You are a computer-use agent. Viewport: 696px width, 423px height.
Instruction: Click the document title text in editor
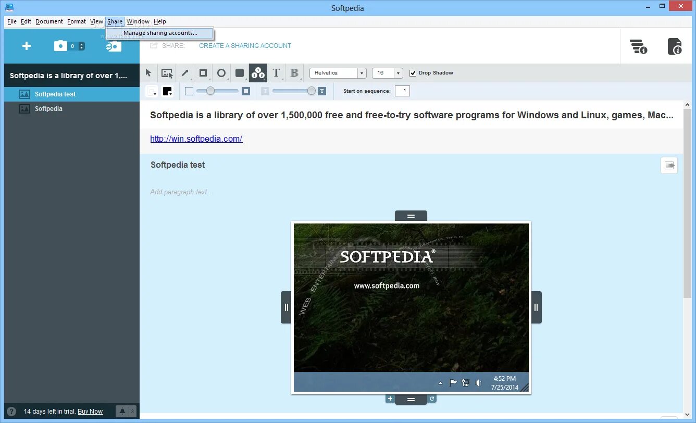[x=412, y=115]
